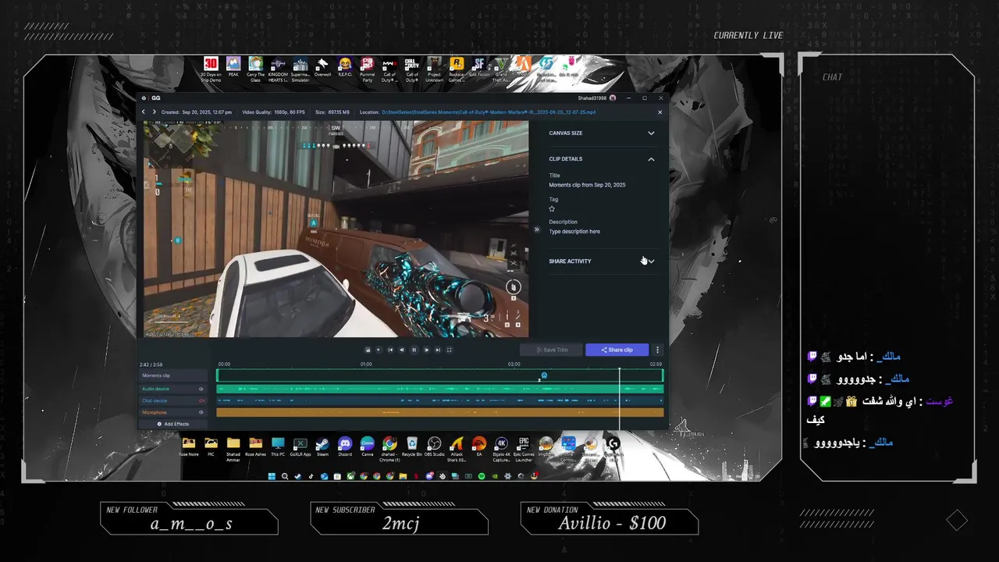999x562 pixels.
Task: Click the volume speaker icon under the preview
Action: (379, 350)
